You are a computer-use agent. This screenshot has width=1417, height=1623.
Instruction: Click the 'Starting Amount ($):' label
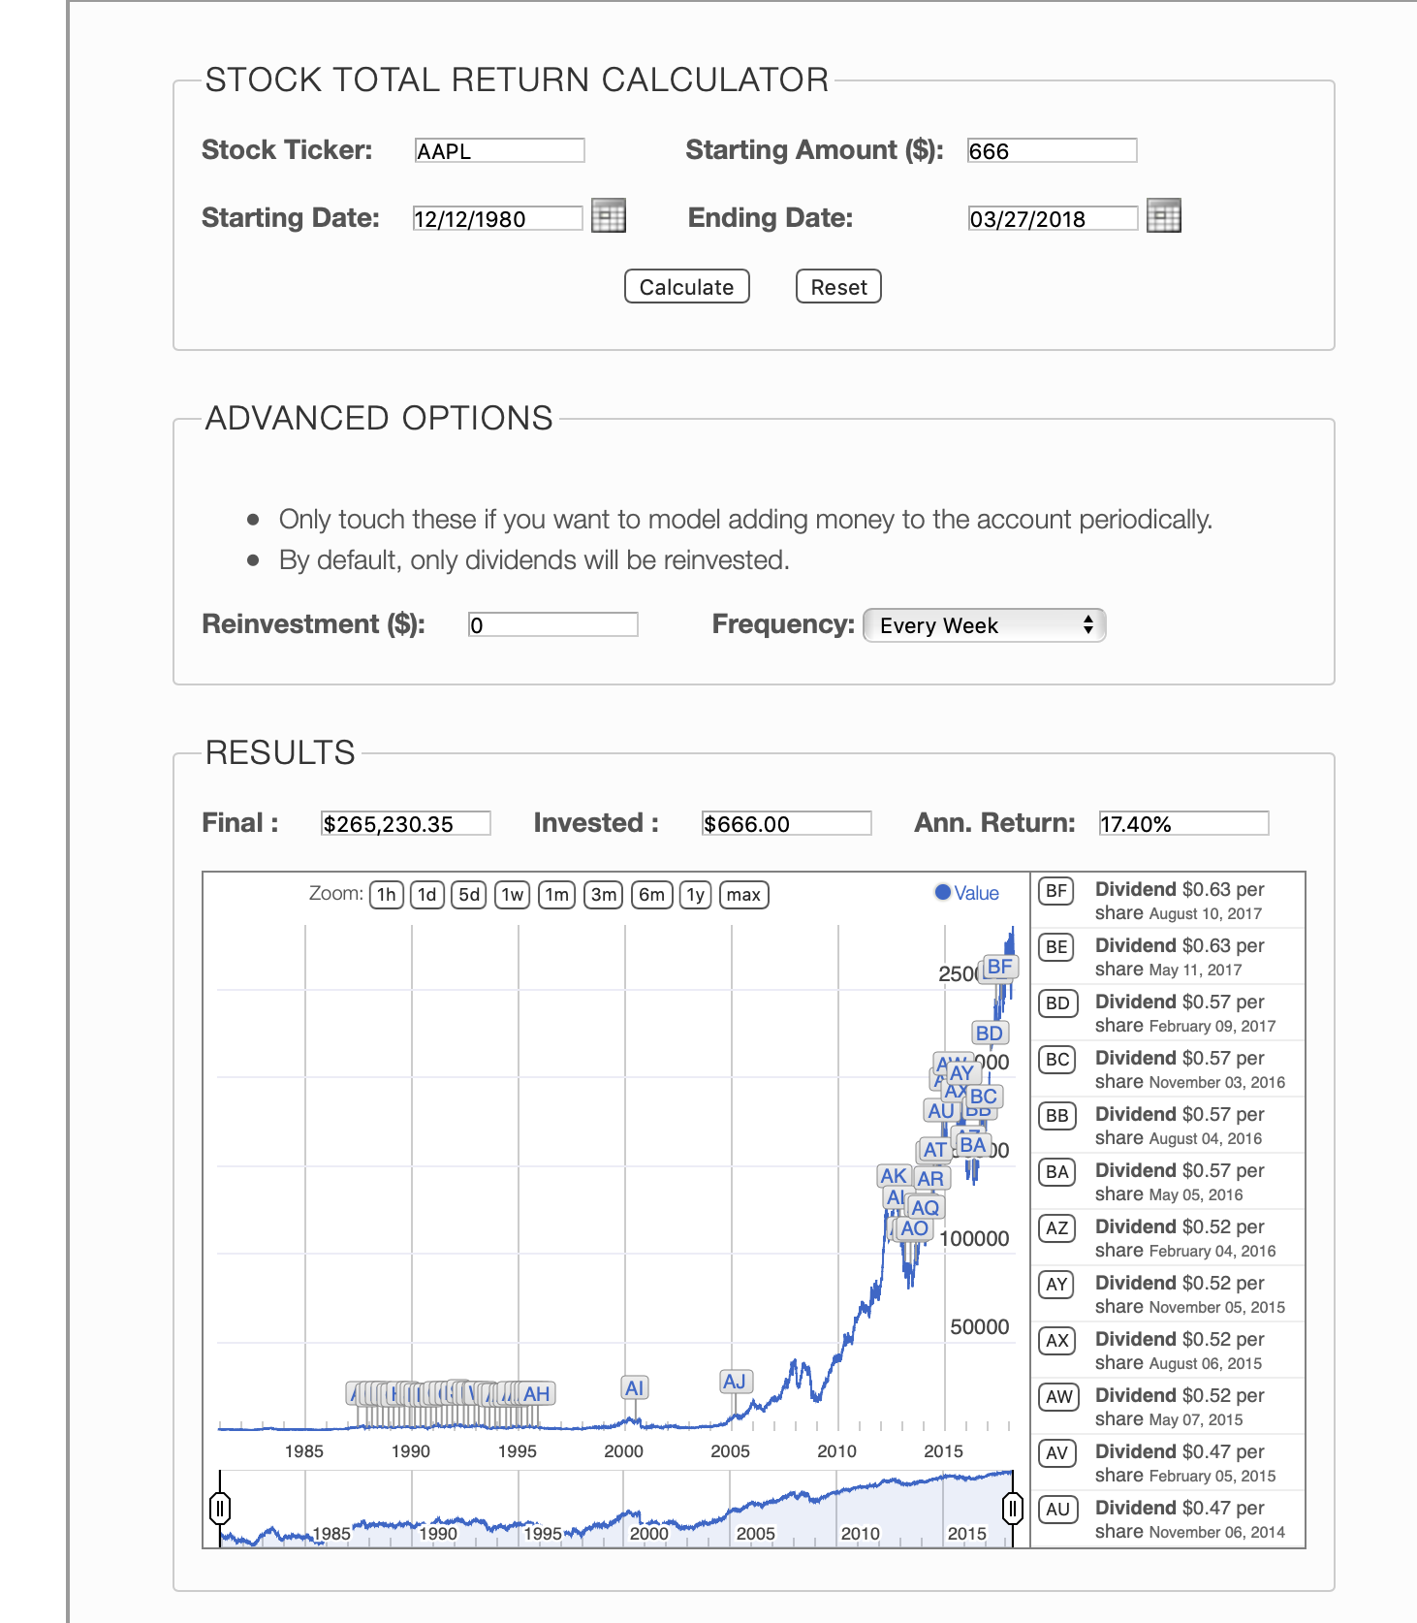(x=815, y=150)
